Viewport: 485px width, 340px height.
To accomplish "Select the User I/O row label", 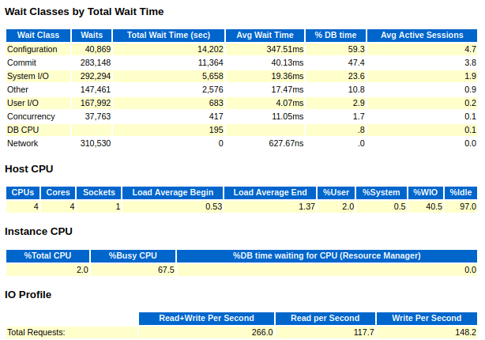I will (24, 103).
